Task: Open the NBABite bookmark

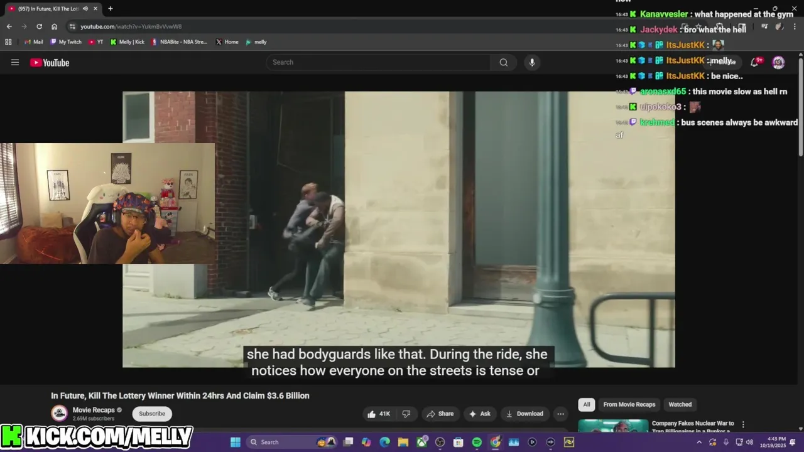Action: point(179,42)
